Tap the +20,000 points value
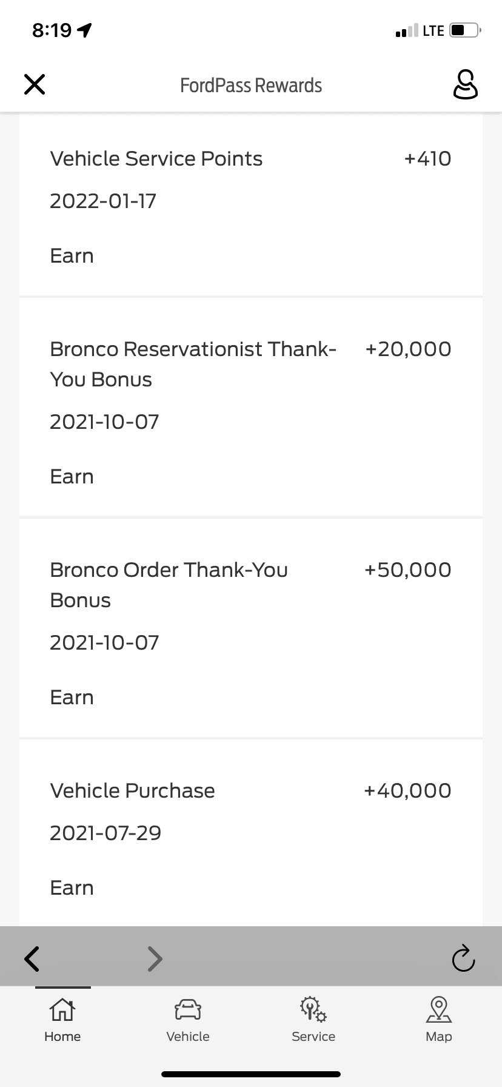The height and width of the screenshot is (1087, 502). (408, 349)
